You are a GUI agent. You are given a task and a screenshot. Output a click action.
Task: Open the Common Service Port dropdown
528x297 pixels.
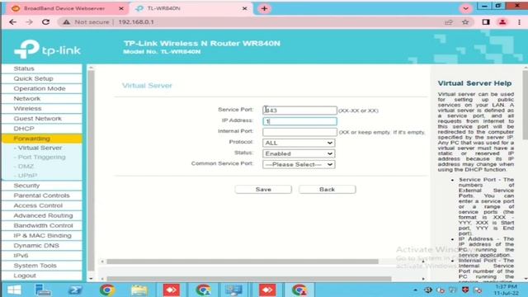coord(299,164)
